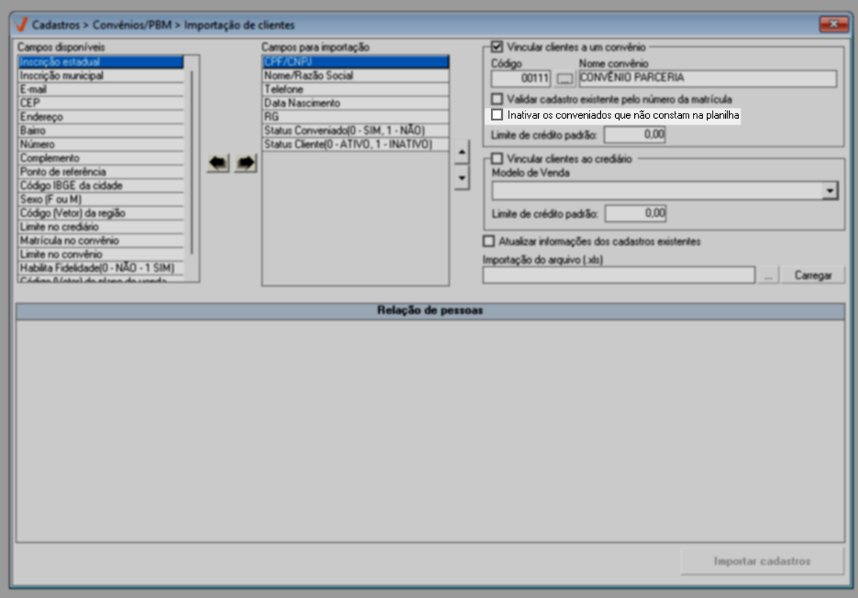Select Sexo (F ou M) field
Image resolution: width=858 pixels, height=598 pixels.
point(101,199)
